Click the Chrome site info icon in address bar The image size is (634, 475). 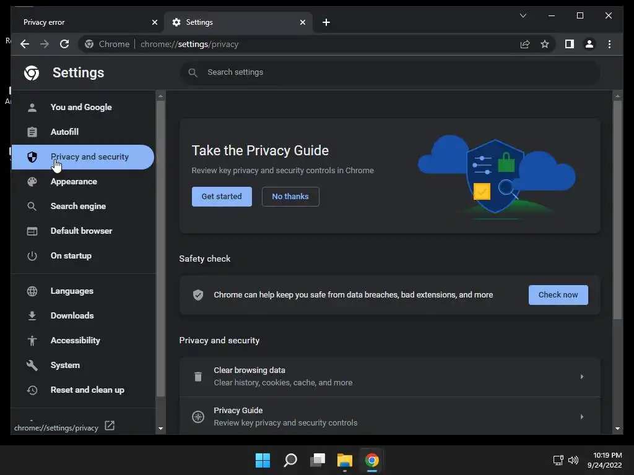coord(89,44)
